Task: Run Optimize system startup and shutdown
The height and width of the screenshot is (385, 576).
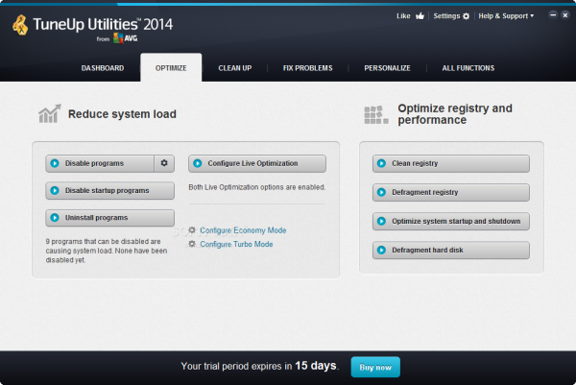Action: tap(451, 221)
